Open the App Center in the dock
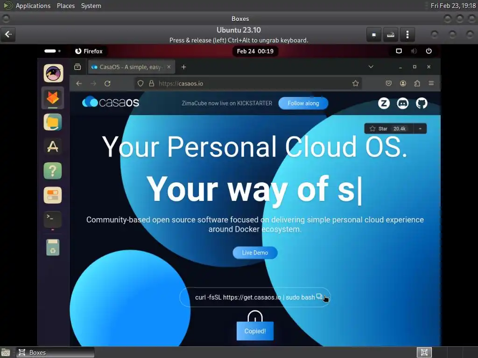Viewport: 478px width, 358px height. (x=53, y=146)
